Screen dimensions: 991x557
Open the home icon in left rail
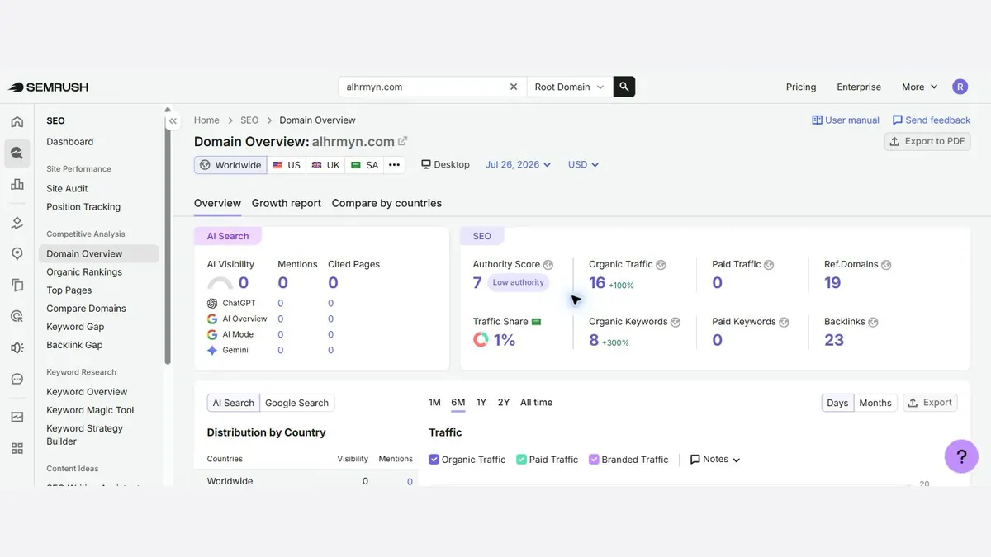(x=17, y=122)
